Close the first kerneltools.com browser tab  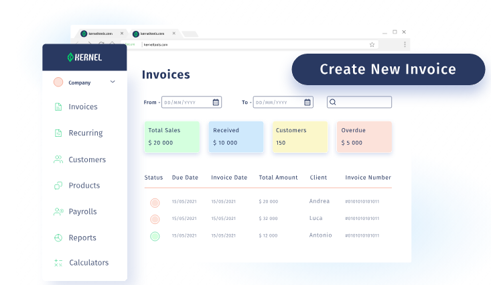tap(122, 34)
